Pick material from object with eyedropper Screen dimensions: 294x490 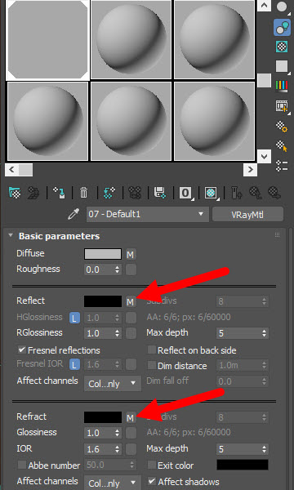point(73,214)
